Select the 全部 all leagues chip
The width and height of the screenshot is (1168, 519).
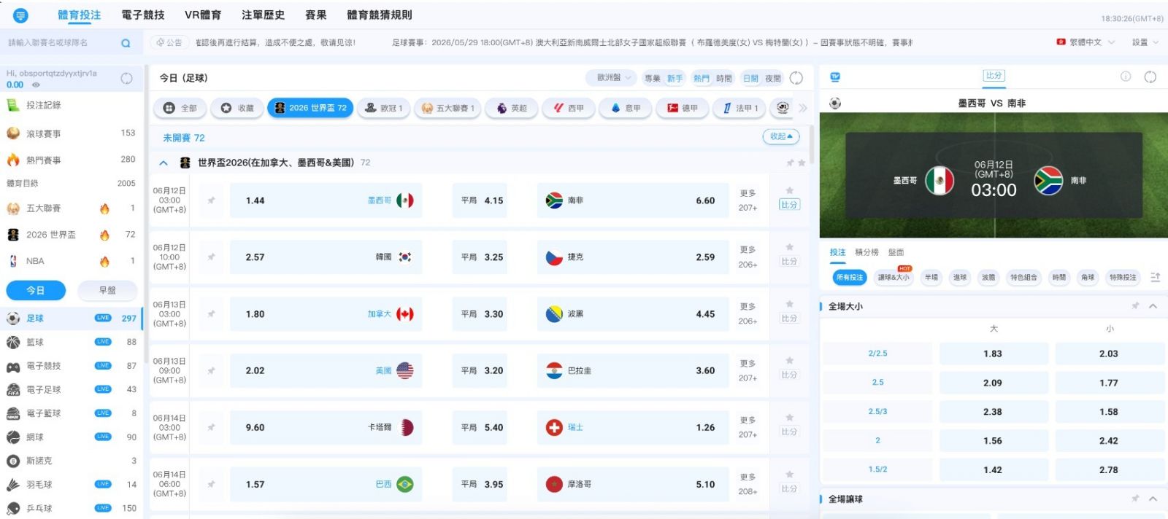180,108
